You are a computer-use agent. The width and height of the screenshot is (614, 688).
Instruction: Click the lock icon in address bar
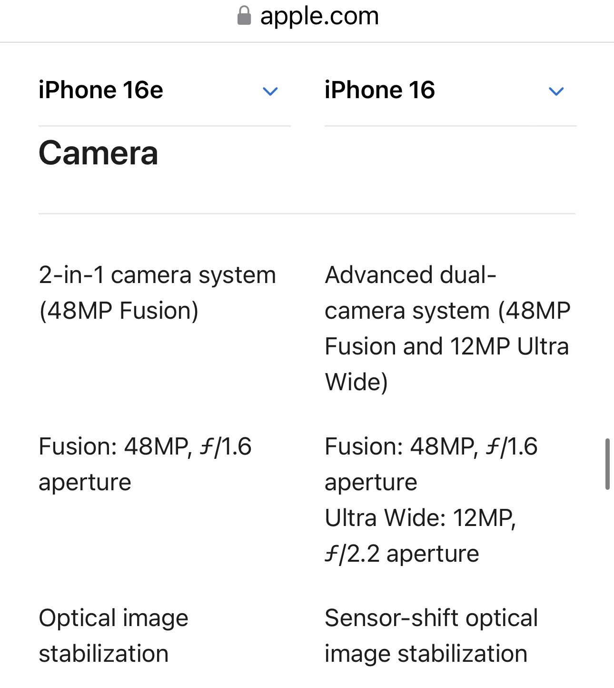tap(244, 15)
